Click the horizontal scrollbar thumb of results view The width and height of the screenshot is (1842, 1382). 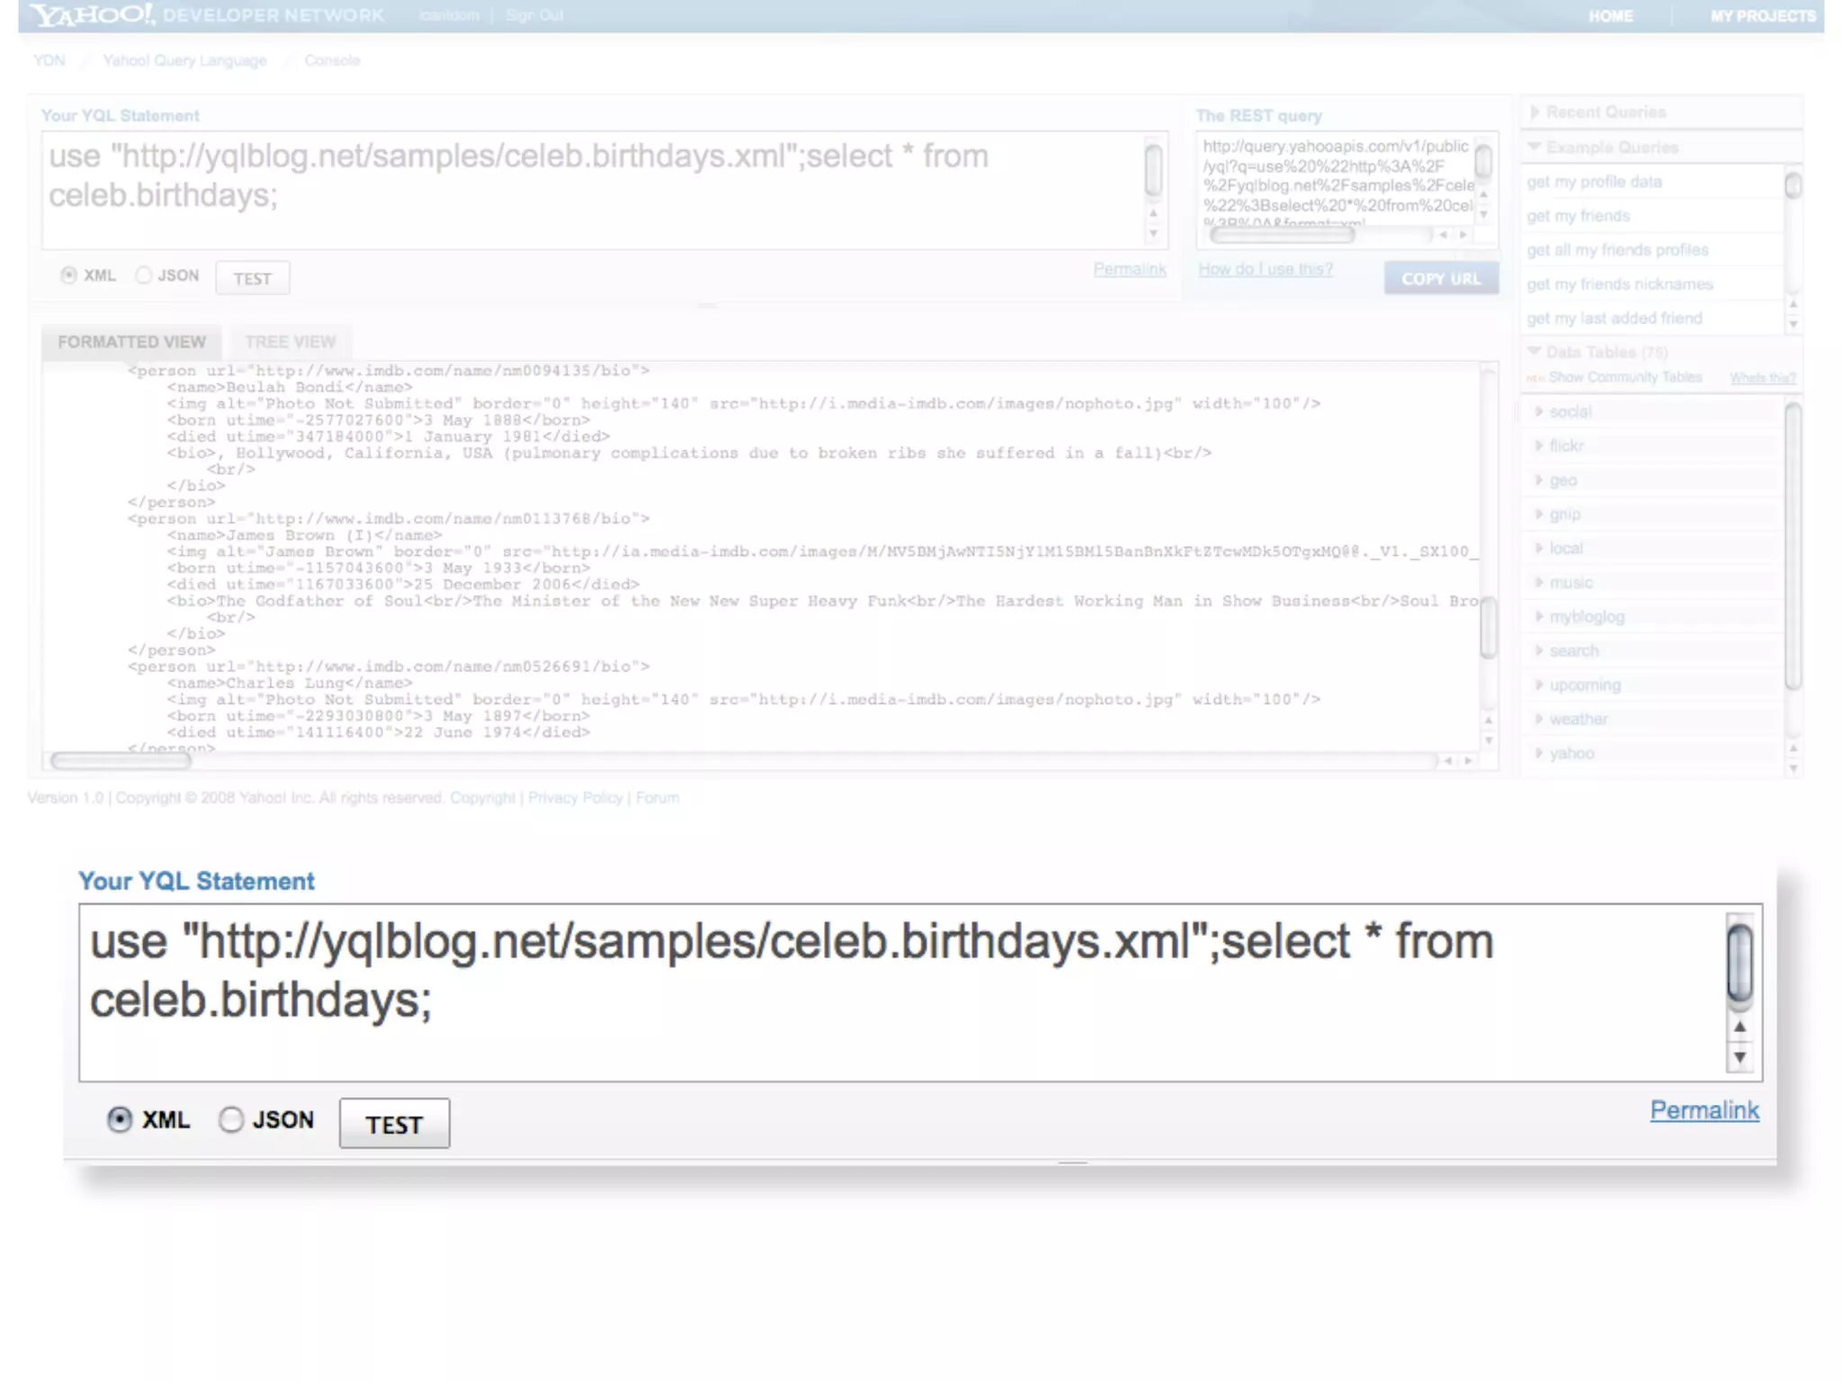[x=121, y=761]
